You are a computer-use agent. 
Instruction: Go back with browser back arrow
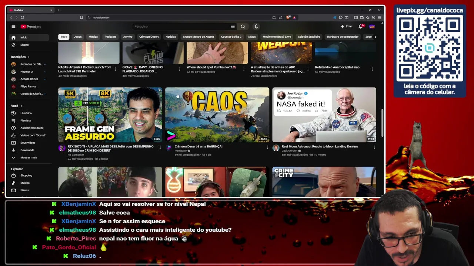11,17
